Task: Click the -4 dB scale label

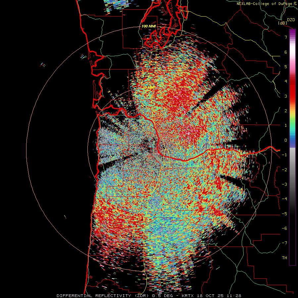Action: click(284, 199)
